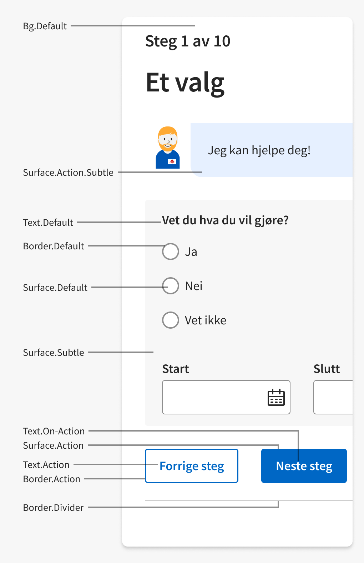Click the Bg.Default token label
Image resolution: width=364 pixels, height=563 pixels.
pyautogui.click(x=45, y=26)
